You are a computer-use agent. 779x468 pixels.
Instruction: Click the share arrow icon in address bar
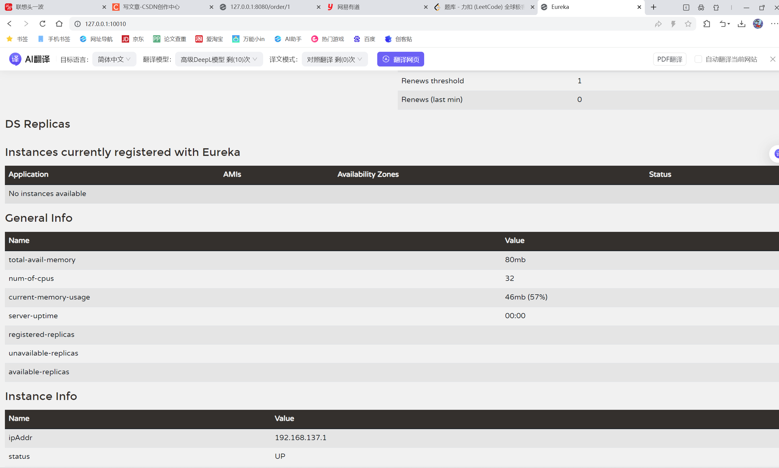click(658, 24)
